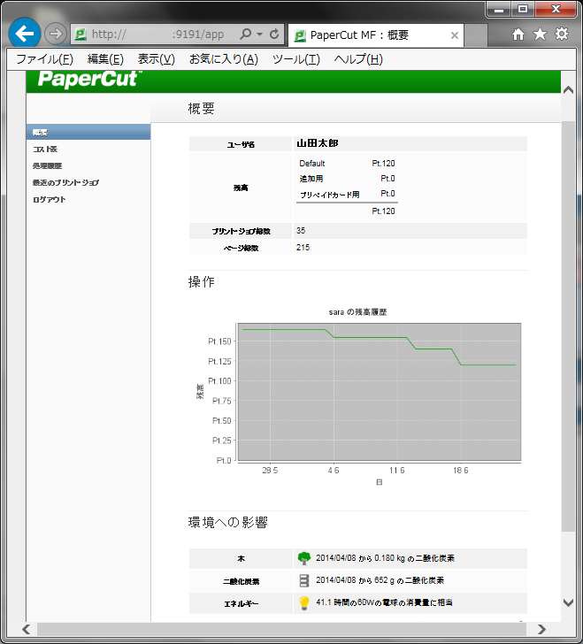Click the refresh icon in address bar
583x644 pixels.
tap(274, 34)
